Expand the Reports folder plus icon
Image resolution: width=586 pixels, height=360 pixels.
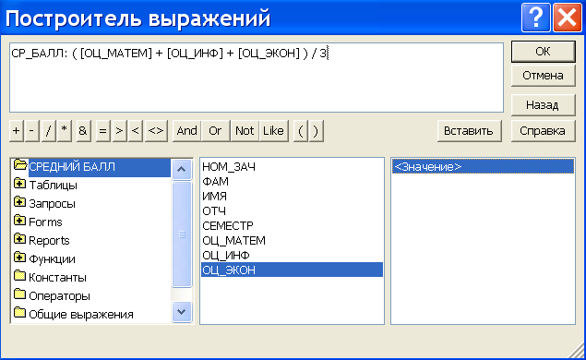pos(19,238)
